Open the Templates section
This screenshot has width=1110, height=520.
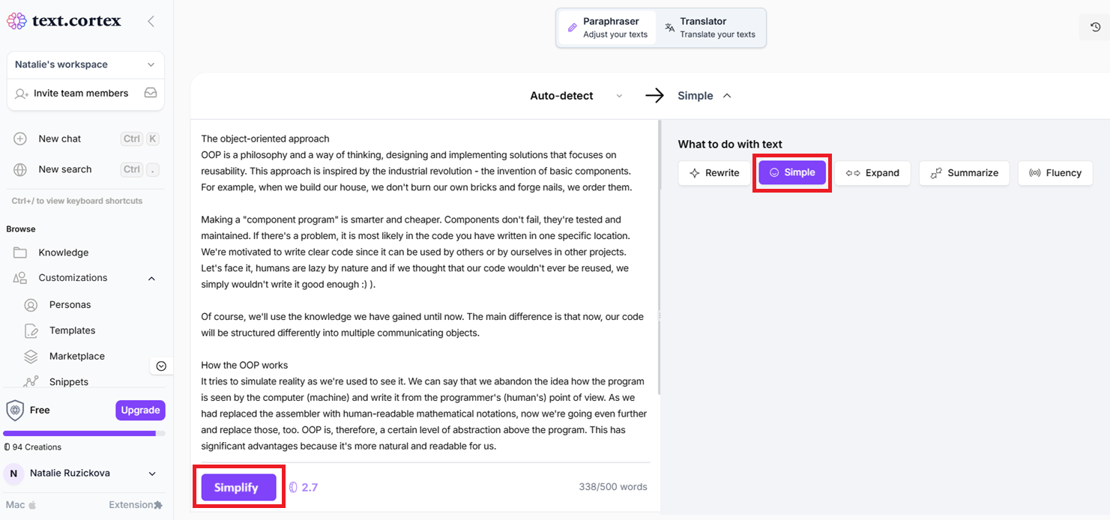[x=73, y=330]
